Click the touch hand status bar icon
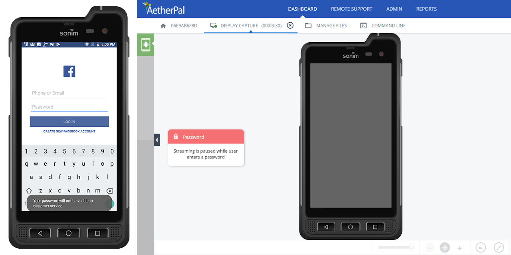Screen dimensions: 511x255 (x=26, y=44)
